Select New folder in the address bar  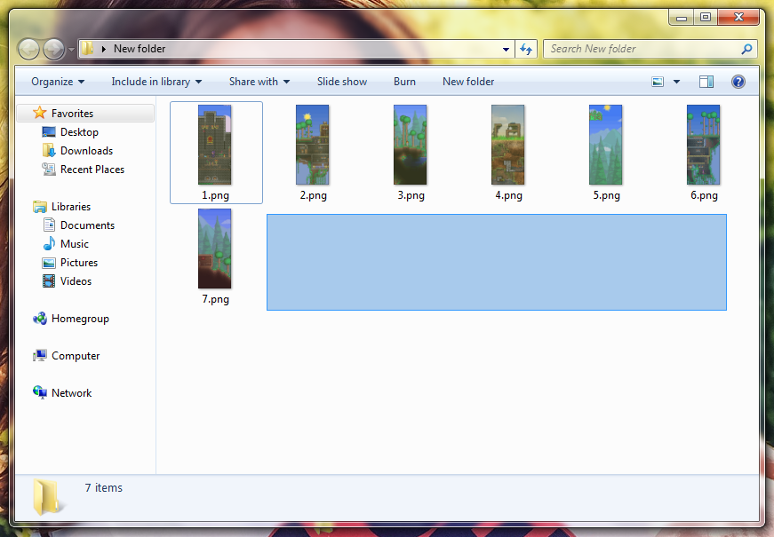[140, 49]
